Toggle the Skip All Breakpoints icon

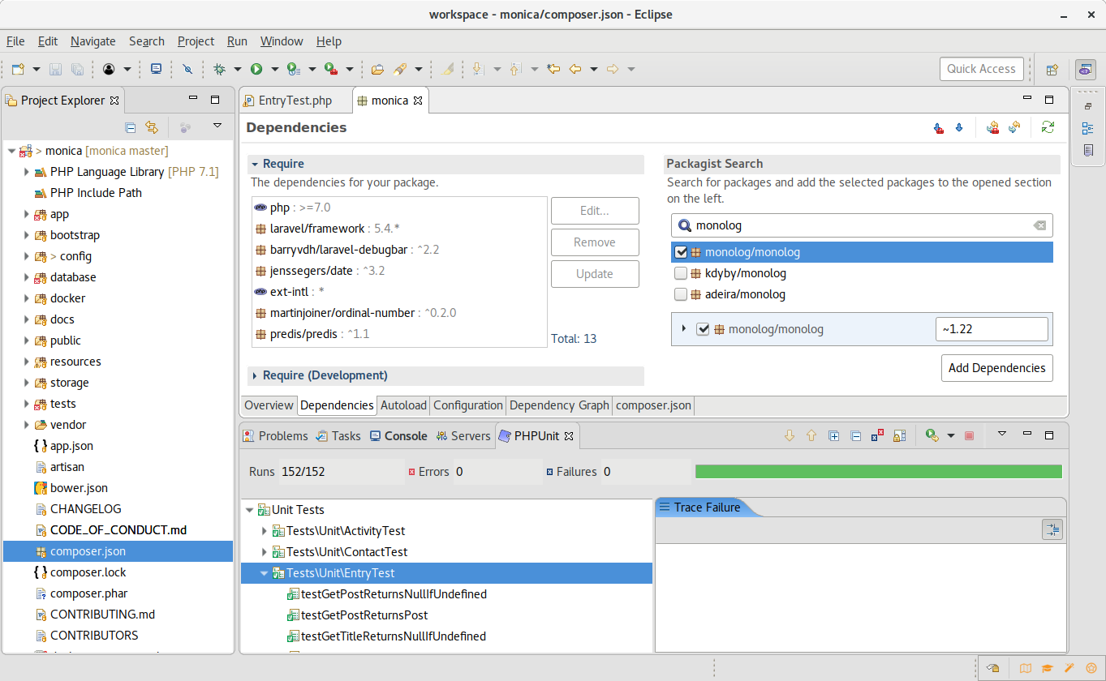pos(187,70)
